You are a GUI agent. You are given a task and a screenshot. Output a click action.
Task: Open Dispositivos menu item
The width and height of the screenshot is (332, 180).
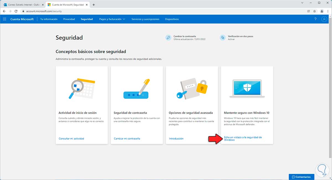click(x=172, y=19)
